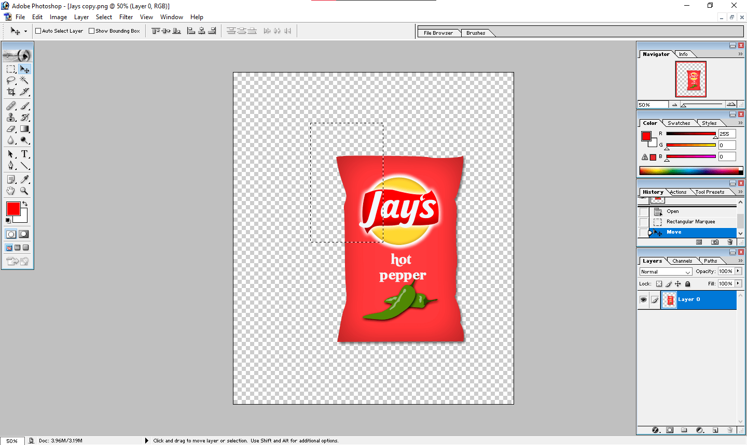
Task: Select the Lasso tool
Action: point(11,80)
